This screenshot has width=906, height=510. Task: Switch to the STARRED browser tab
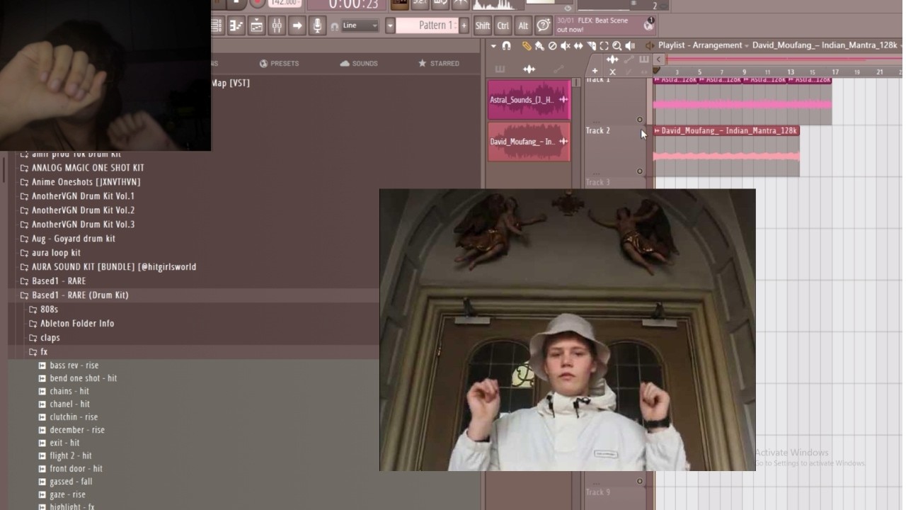pos(439,63)
